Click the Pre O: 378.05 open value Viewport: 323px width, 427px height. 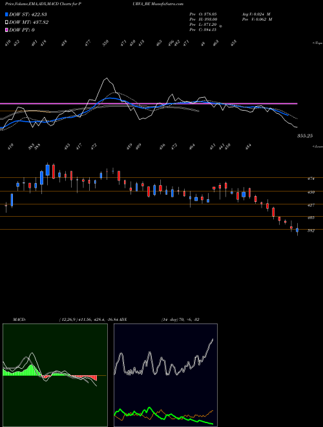pyautogui.click(x=203, y=14)
